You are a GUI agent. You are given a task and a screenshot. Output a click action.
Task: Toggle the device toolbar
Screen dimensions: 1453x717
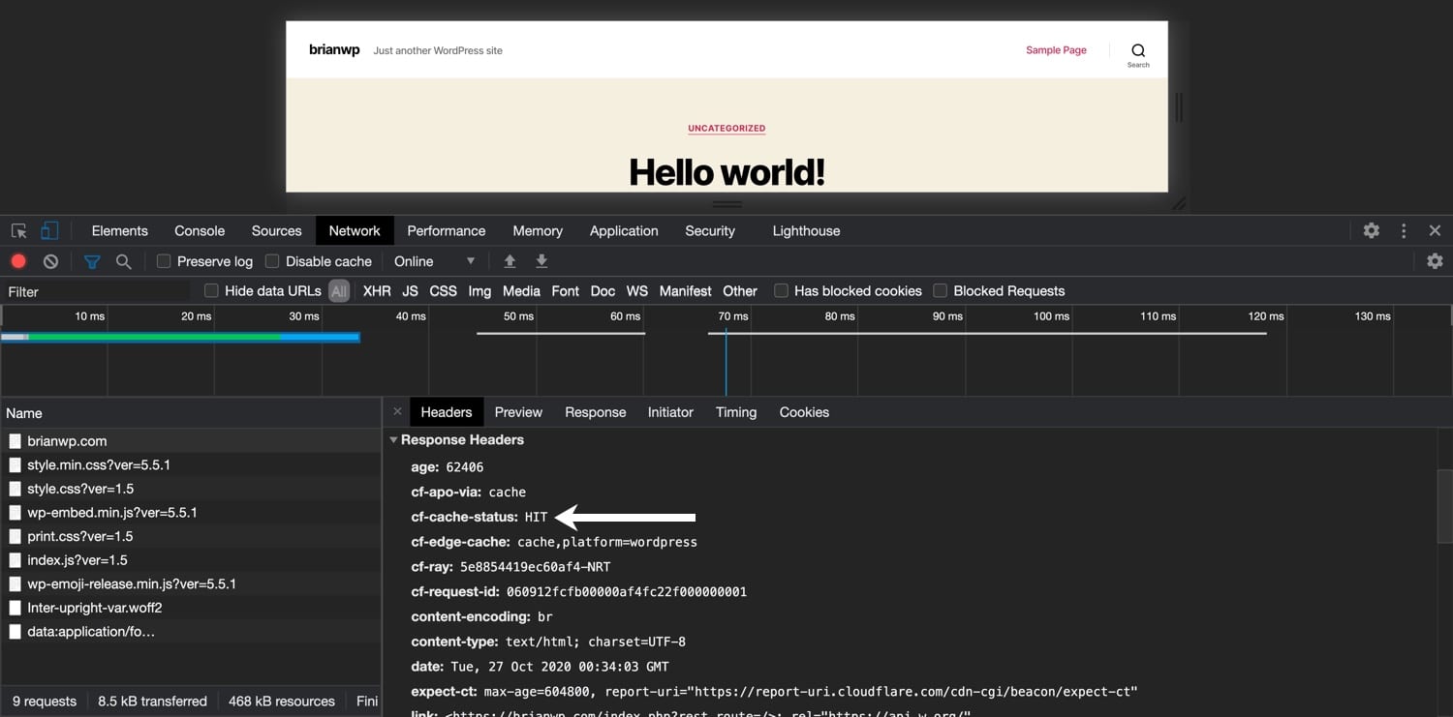tap(49, 230)
